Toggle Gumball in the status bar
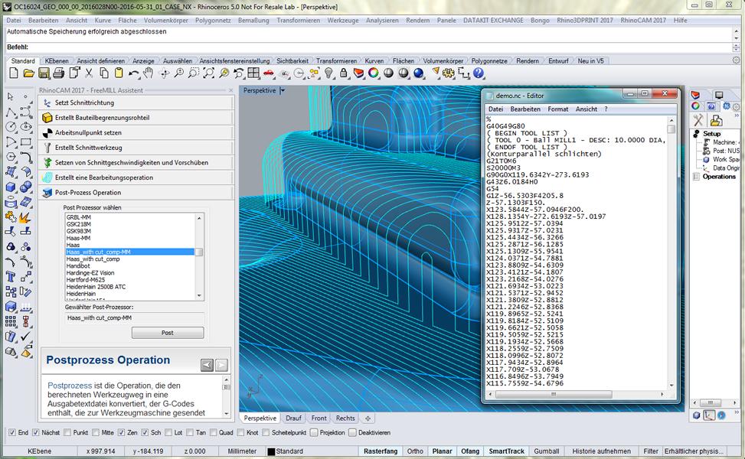The image size is (745, 459). coord(547,451)
